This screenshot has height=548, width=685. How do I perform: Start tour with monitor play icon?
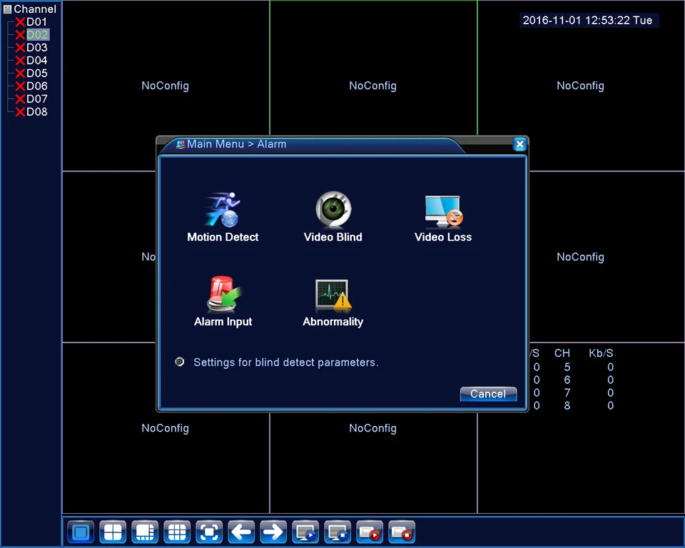305,532
